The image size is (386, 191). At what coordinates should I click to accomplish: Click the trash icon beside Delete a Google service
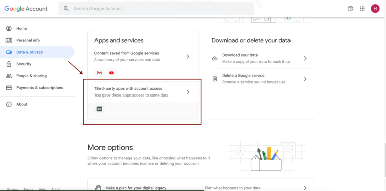(x=215, y=79)
